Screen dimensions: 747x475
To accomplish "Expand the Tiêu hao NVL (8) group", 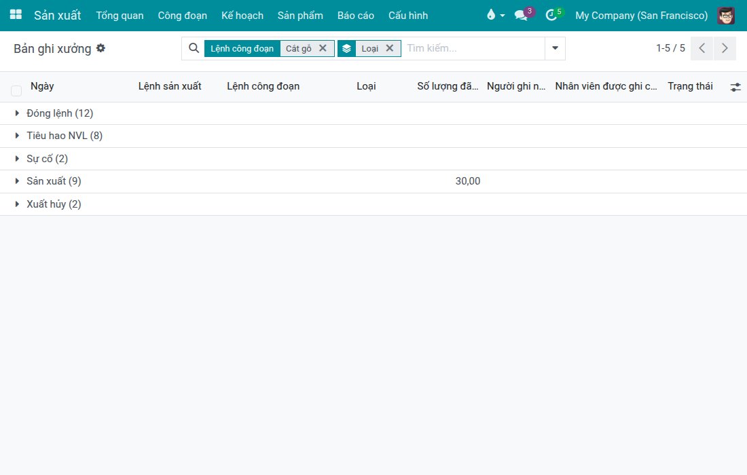I will coord(373,136).
